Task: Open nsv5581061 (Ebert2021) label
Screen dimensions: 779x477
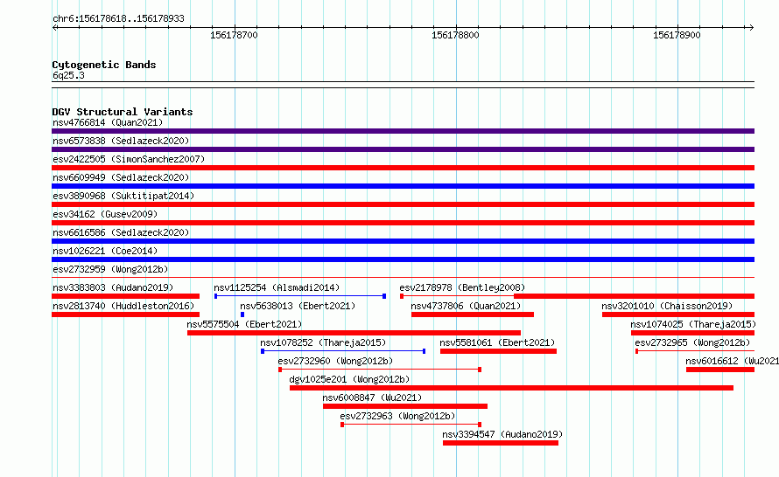Action: coord(497,342)
